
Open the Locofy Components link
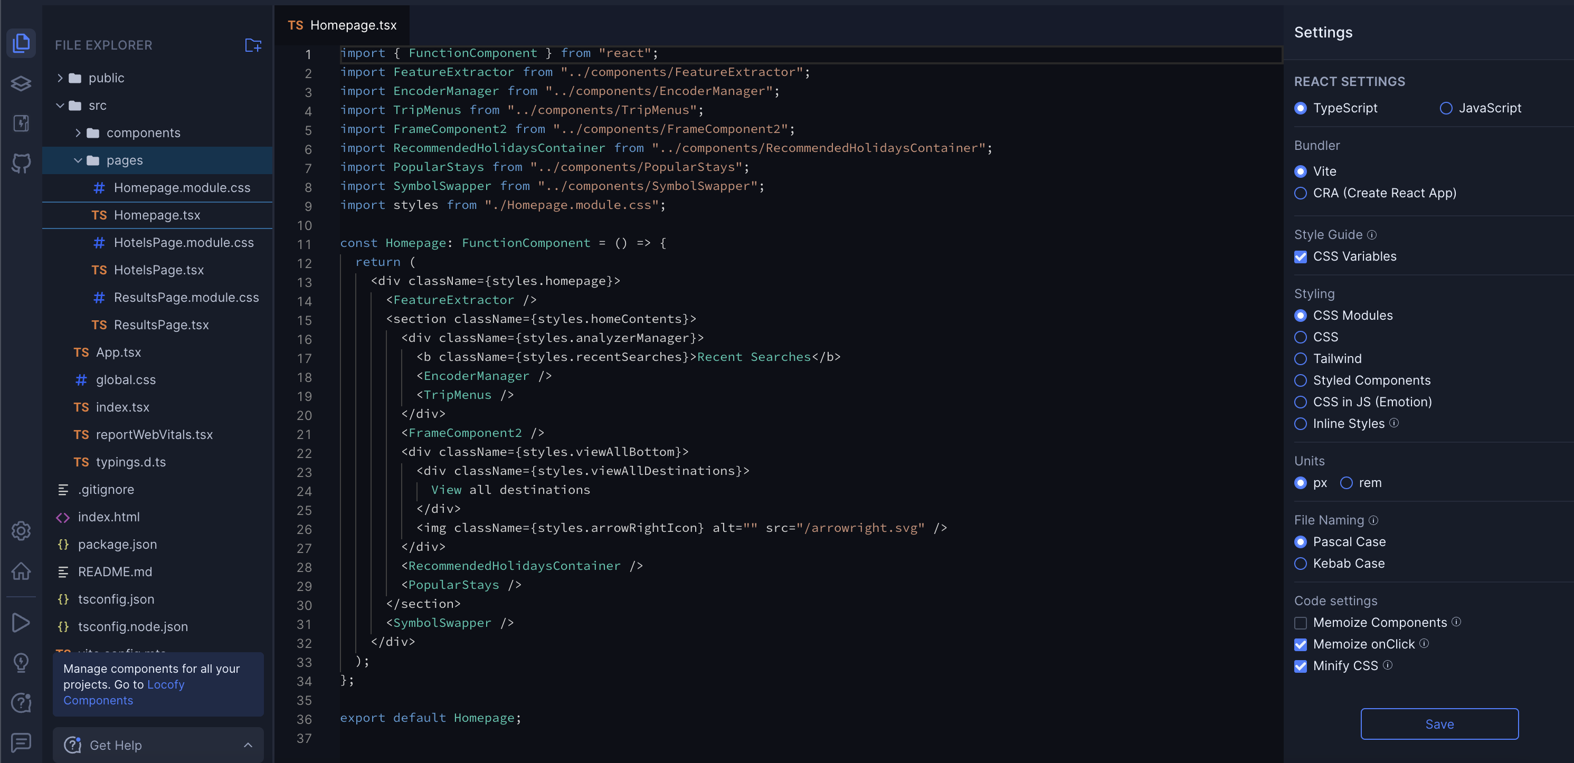pos(166,684)
